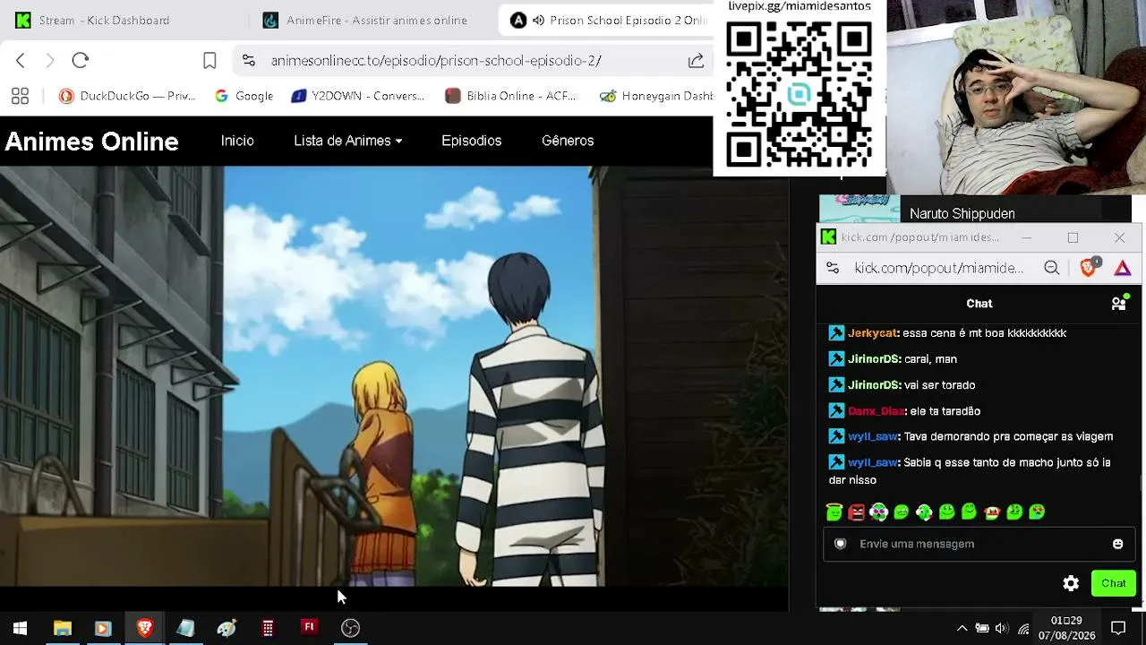Click the moderator badge next to Jerkycat
The width and height of the screenshot is (1146, 645).
tap(836, 333)
